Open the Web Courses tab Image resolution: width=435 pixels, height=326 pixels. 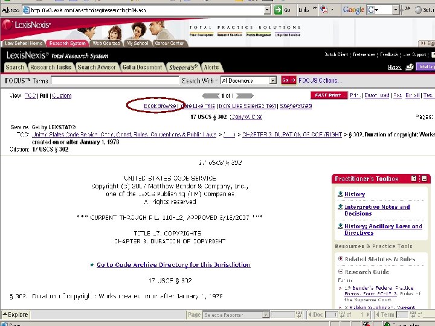[106, 43]
